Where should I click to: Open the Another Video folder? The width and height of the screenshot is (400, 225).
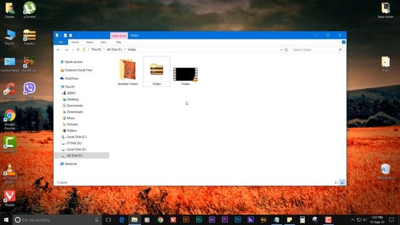point(127,72)
